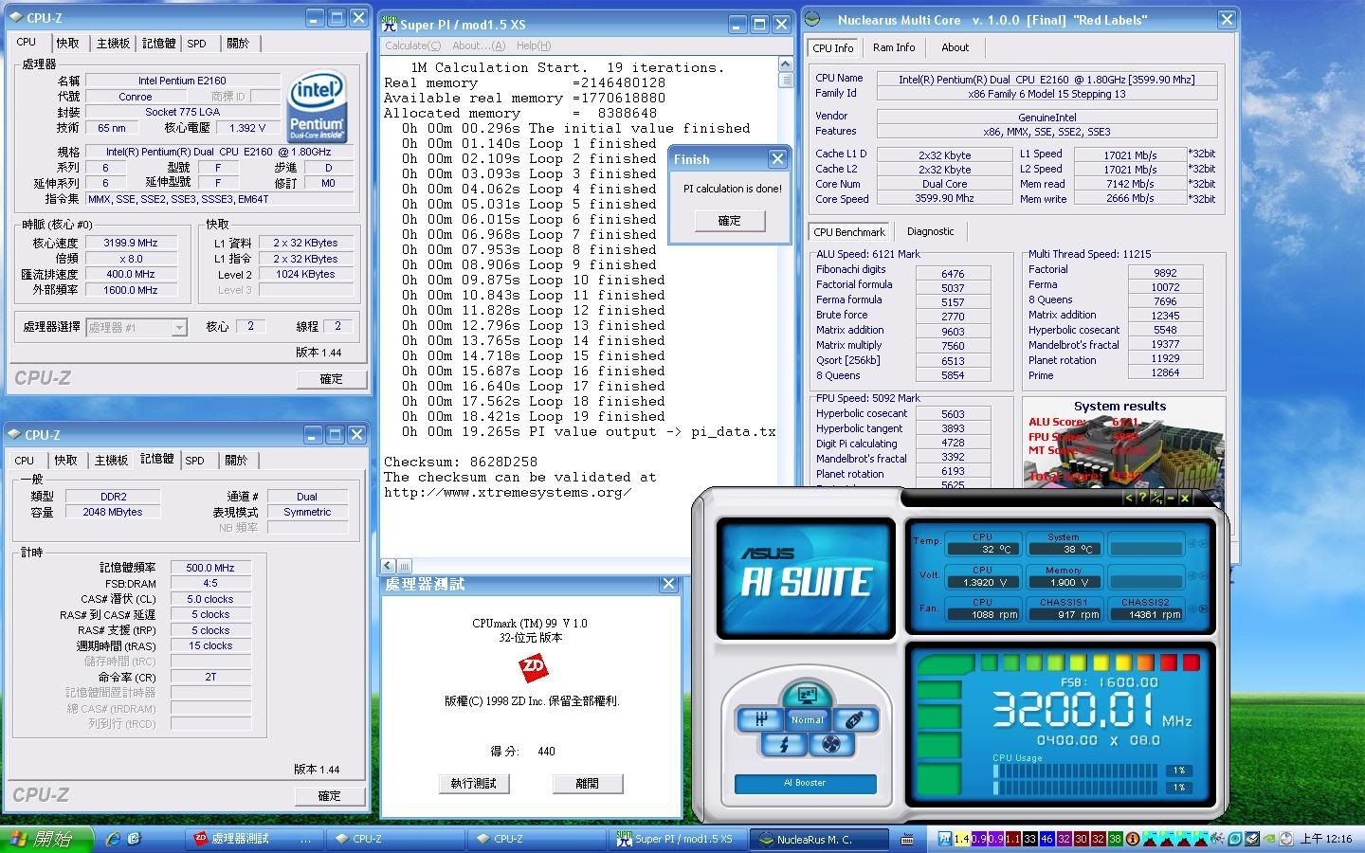
Task: Switch to the Super PI taskbar button
Action: point(678,839)
